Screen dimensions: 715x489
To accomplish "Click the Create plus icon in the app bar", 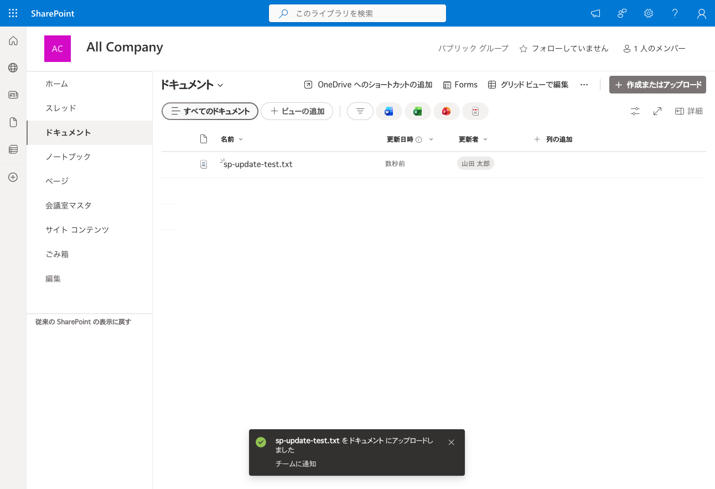I will (13, 178).
